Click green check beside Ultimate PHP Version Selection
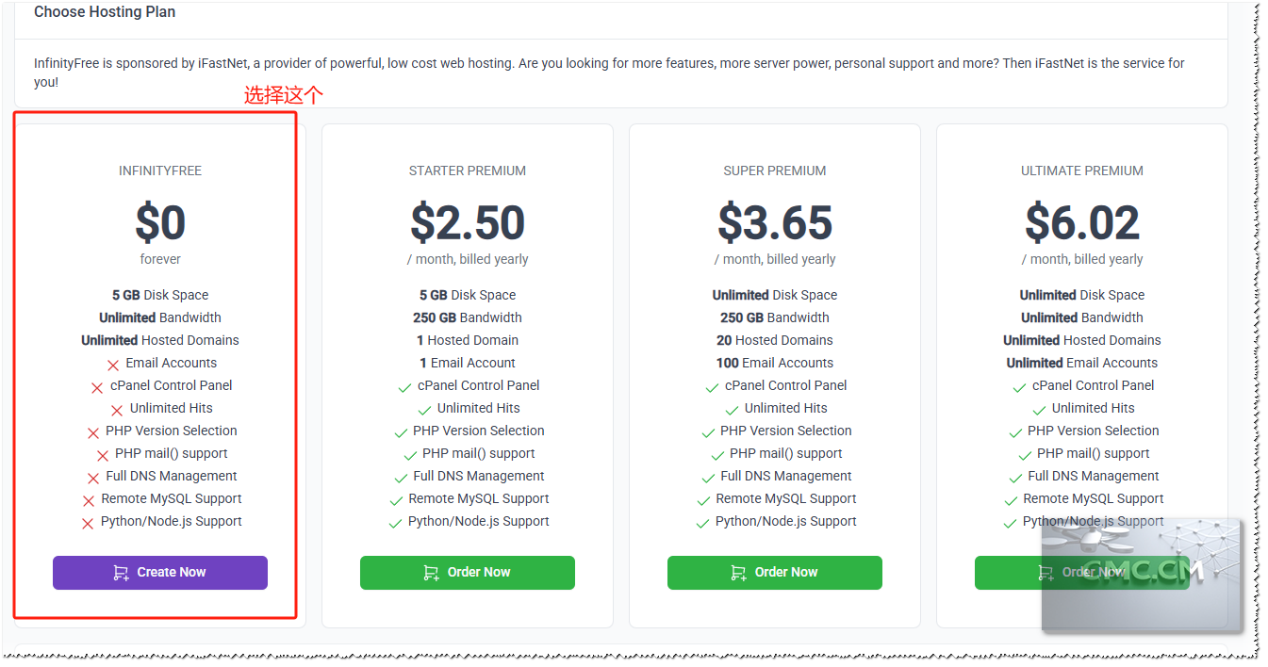 tap(1015, 432)
